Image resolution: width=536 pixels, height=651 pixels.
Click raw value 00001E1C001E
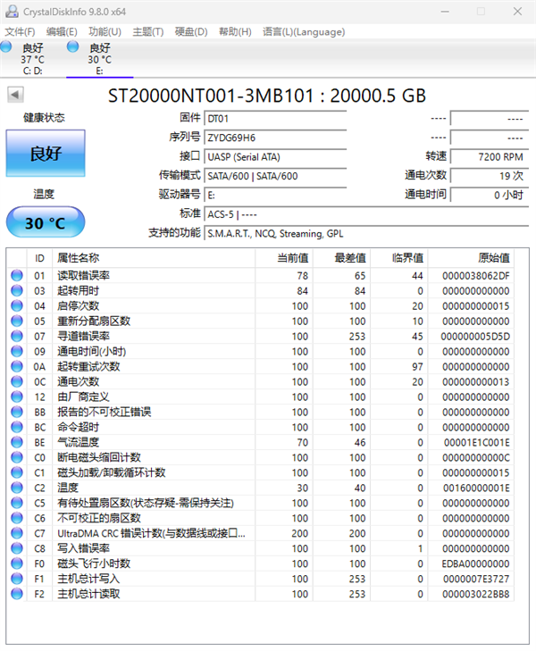tap(477, 443)
